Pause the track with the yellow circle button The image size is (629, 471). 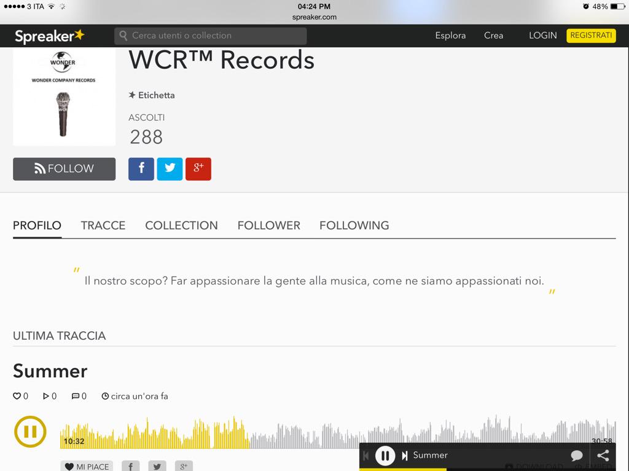(31, 432)
